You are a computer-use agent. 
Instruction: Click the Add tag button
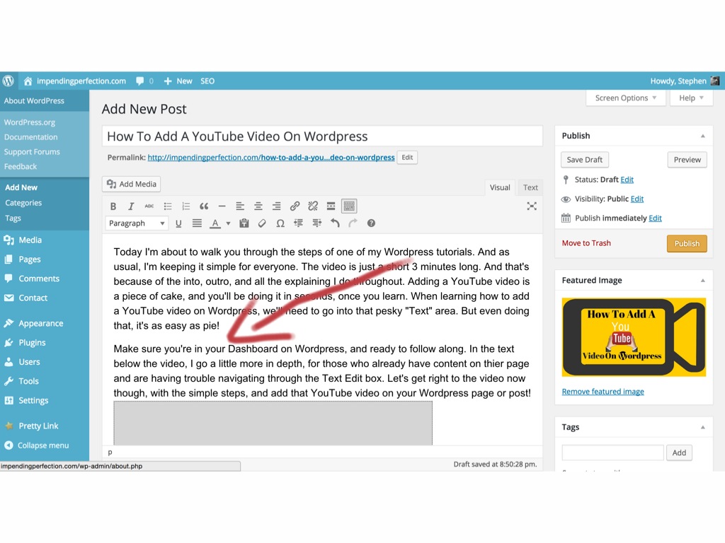(x=679, y=453)
